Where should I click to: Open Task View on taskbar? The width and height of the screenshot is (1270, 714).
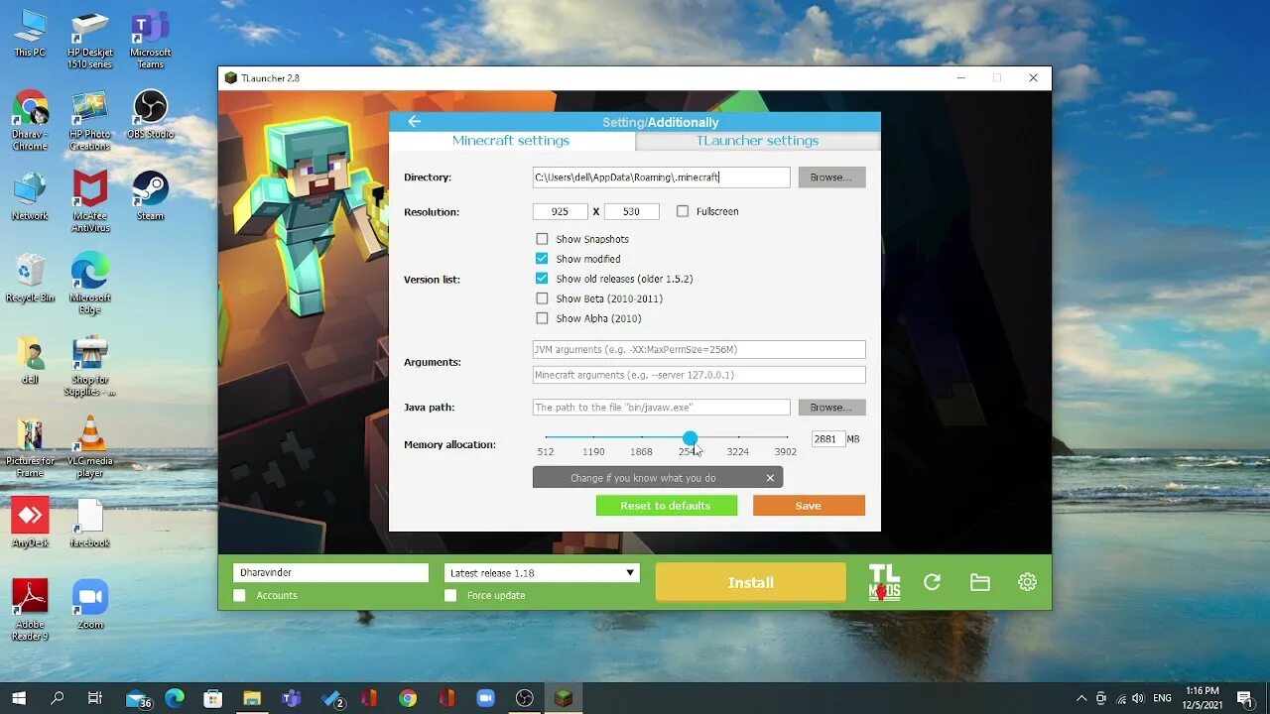94,698
